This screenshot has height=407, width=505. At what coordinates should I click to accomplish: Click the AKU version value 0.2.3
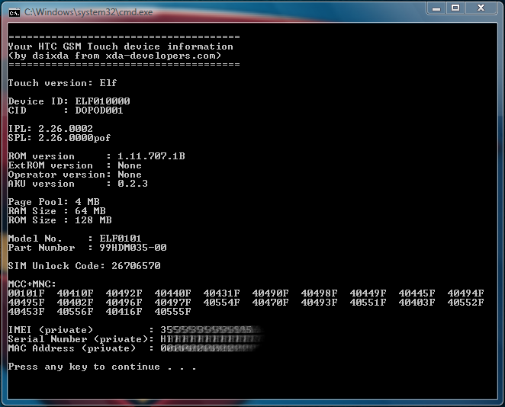[x=133, y=184]
